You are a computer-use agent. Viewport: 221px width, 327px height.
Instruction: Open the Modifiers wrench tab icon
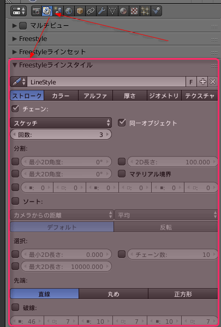pyautogui.click(x=101, y=11)
